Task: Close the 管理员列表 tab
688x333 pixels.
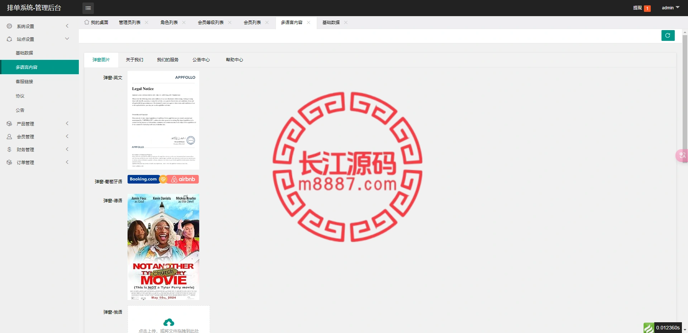Action: (147, 23)
